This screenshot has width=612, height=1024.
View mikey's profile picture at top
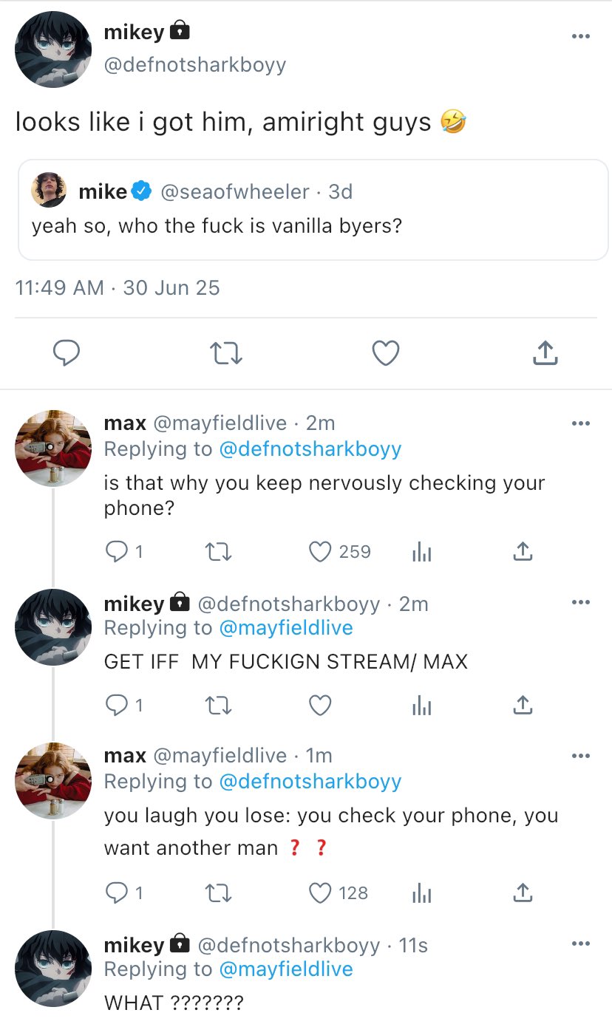(53, 50)
